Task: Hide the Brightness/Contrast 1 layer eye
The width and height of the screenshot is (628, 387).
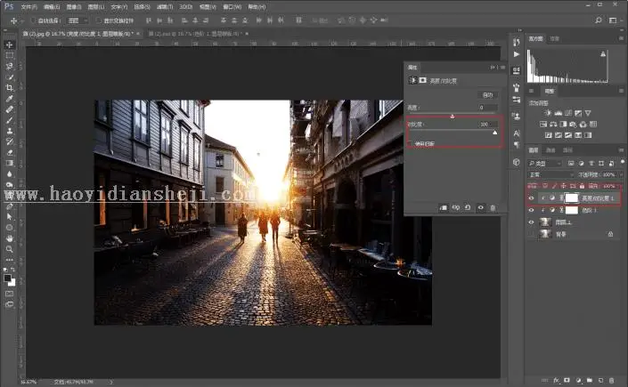Action: tap(532, 198)
